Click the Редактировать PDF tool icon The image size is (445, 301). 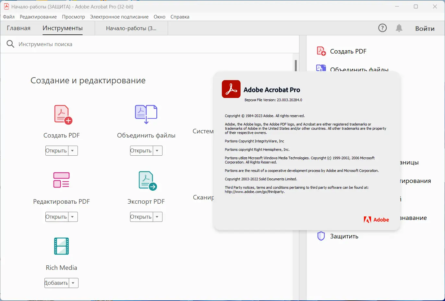pos(61,180)
